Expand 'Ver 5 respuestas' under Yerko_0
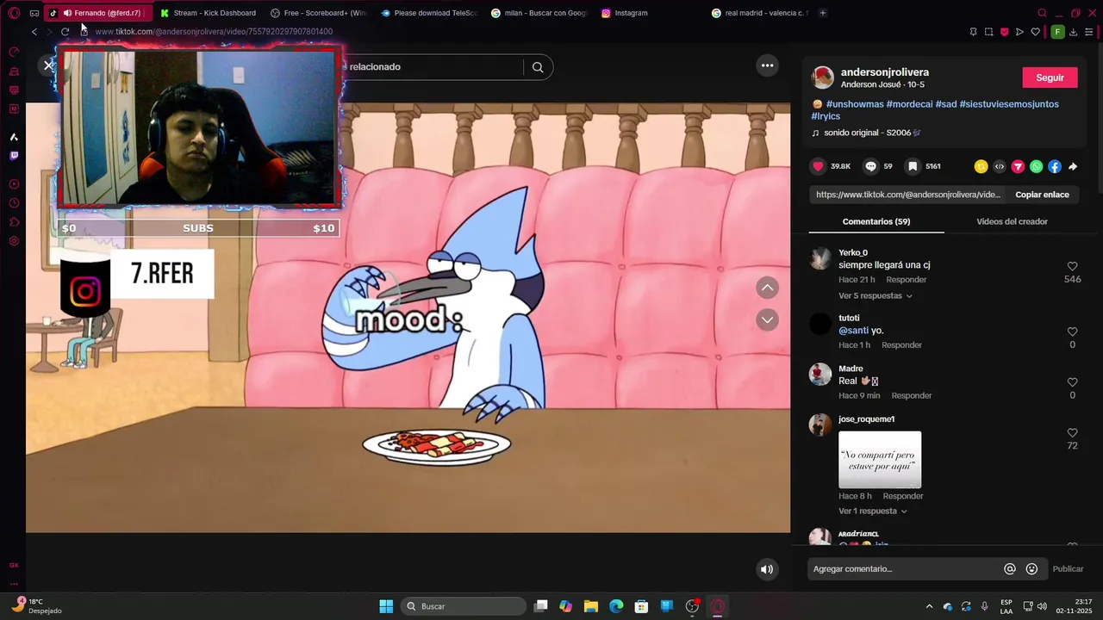 [x=875, y=296]
